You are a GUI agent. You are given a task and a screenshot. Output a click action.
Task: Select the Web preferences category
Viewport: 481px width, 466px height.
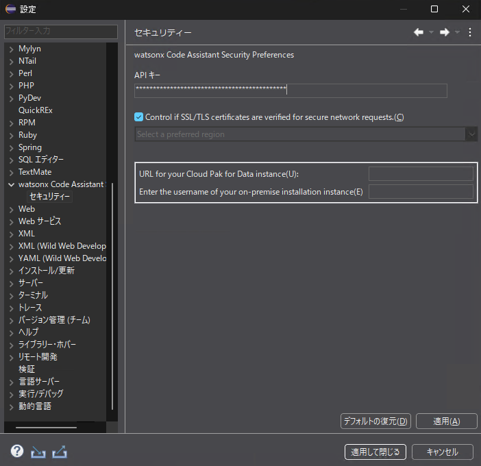click(27, 209)
